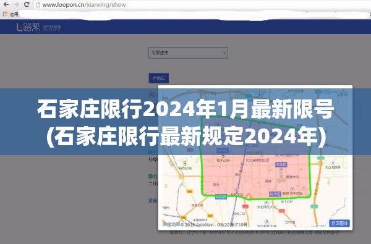The height and width of the screenshot is (244, 371).
Task: Open the 石家庄市 city dropdown
Action: point(188,53)
